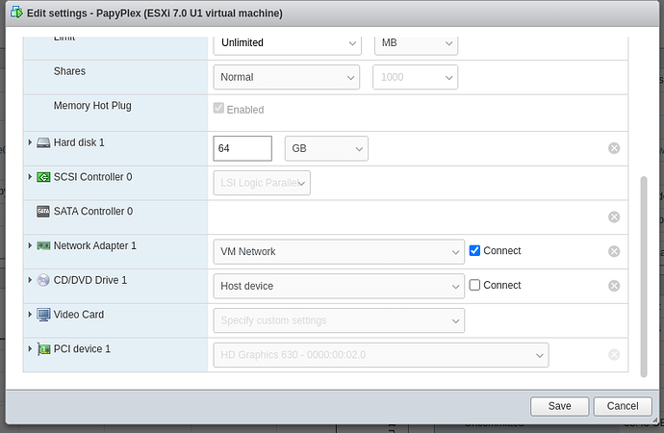
Task: Click the hard disk size field showing 64
Action: (243, 148)
